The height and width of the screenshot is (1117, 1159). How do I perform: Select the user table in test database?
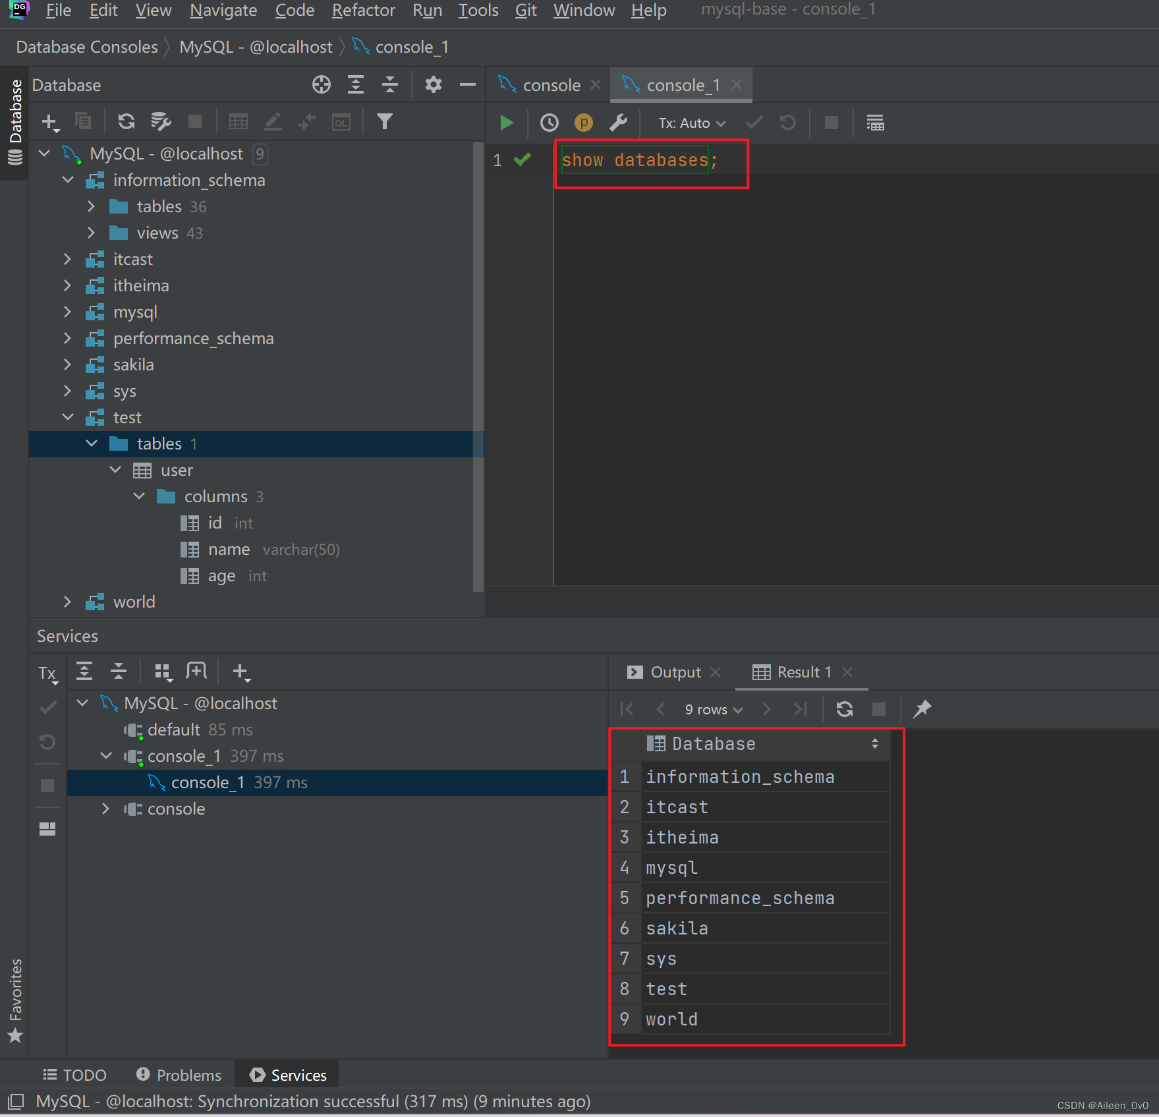(x=176, y=470)
